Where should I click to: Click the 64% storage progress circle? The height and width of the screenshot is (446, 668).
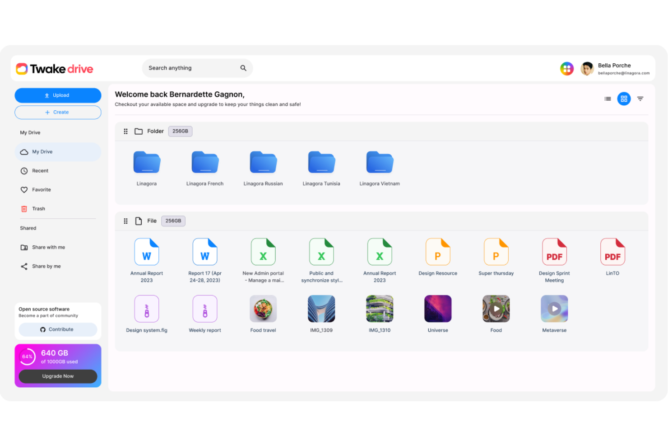click(28, 357)
